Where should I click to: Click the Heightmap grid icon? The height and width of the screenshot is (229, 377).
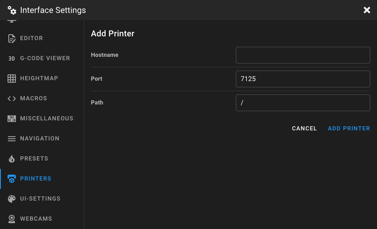click(x=12, y=79)
